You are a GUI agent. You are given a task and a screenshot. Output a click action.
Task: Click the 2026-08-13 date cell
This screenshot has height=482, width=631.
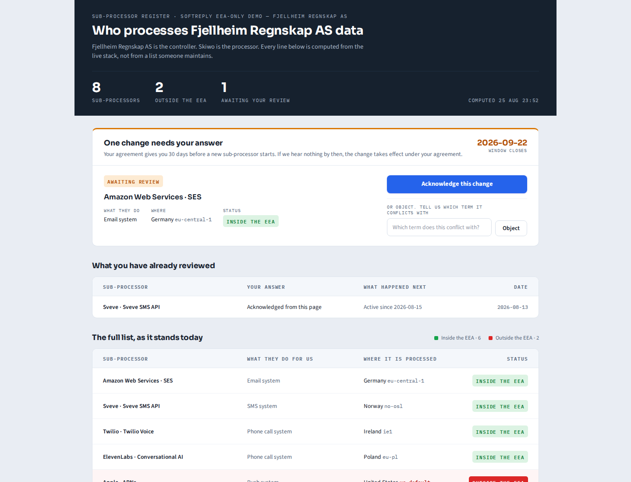click(513, 307)
